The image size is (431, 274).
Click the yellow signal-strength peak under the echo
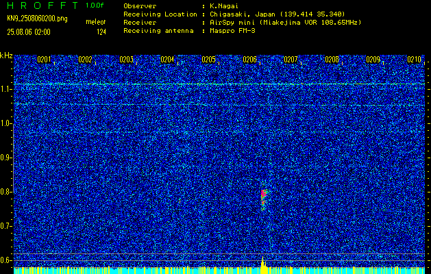[x=264, y=266]
